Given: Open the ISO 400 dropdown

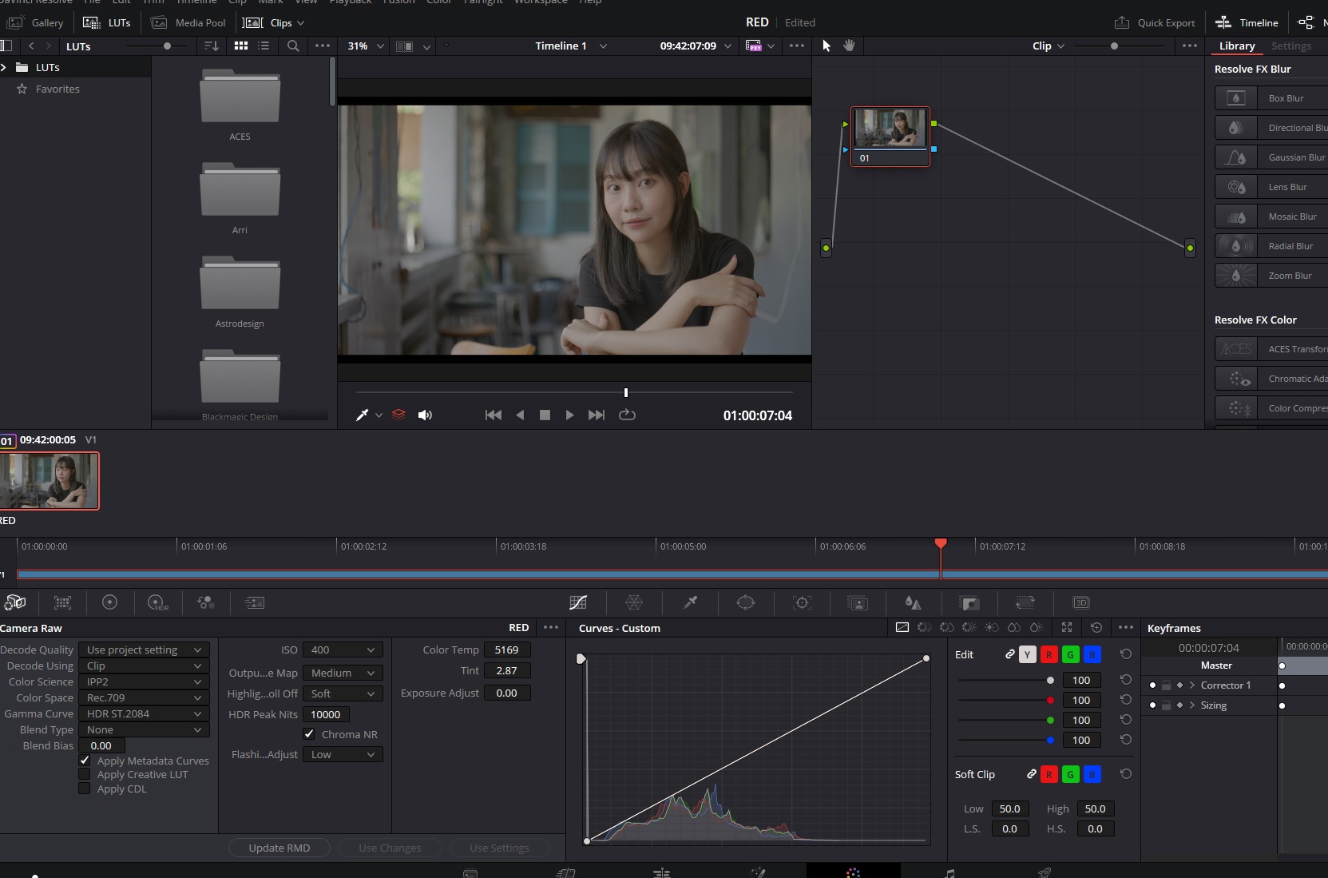Looking at the screenshot, I should coord(343,650).
